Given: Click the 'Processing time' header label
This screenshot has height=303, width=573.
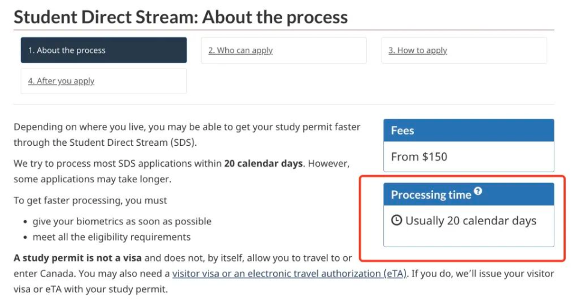Looking at the screenshot, I should click(431, 194).
